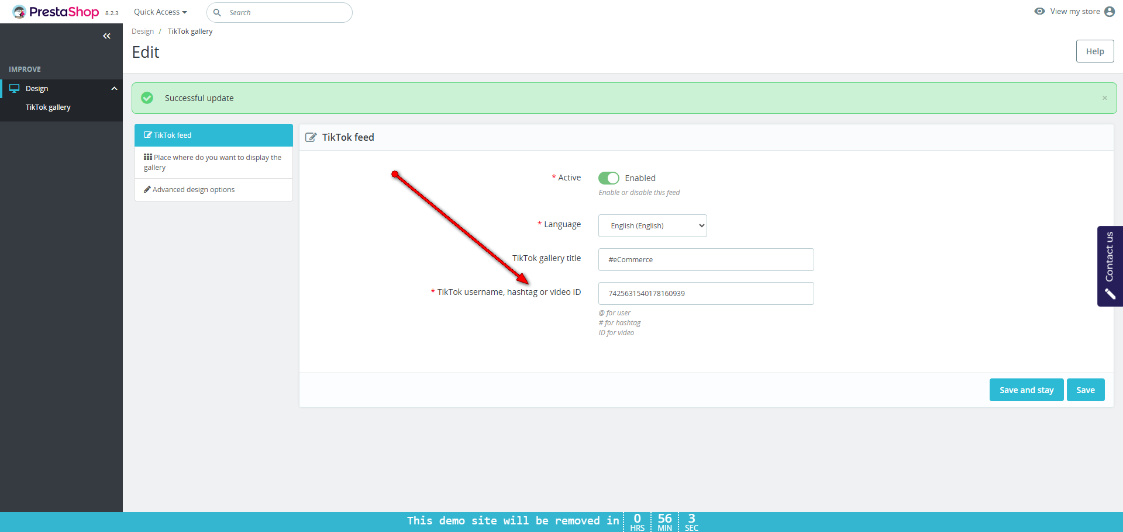Click the 8.2.3 version number
This screenshot has width=1123, height=532.
tap(112, 13)
